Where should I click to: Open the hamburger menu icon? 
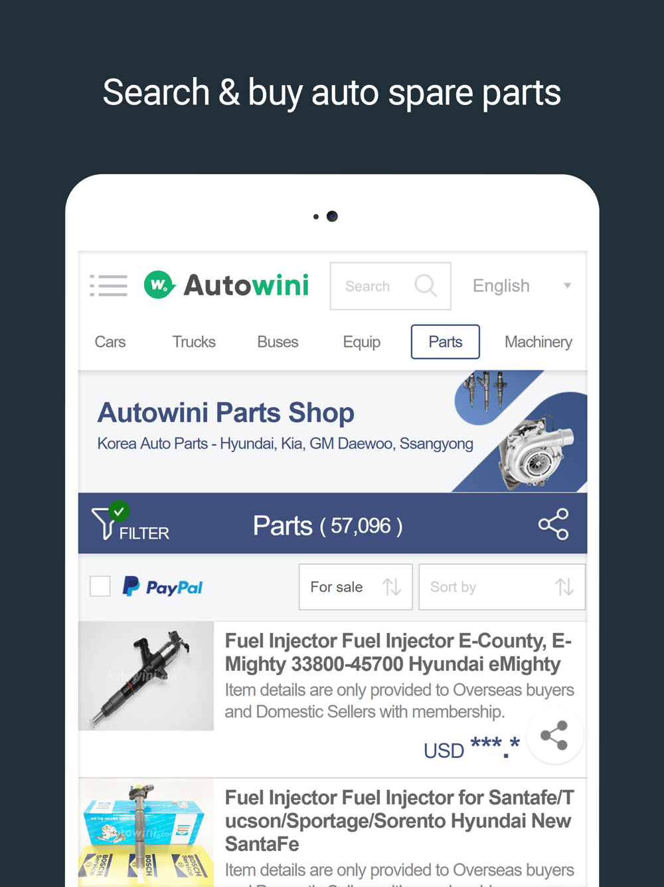pyautogui.click(x=109, y=285)
